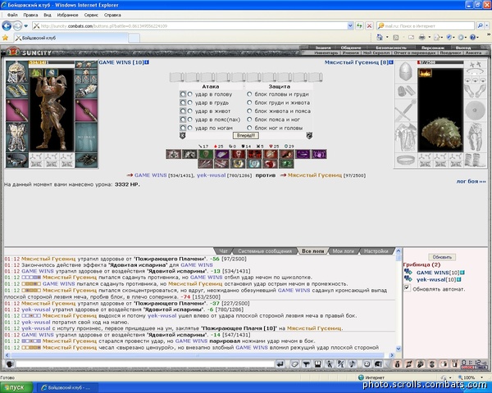Inspect GAME WINS' belt slot
This screenshot has height=393, width=492.
coord(17,160)
